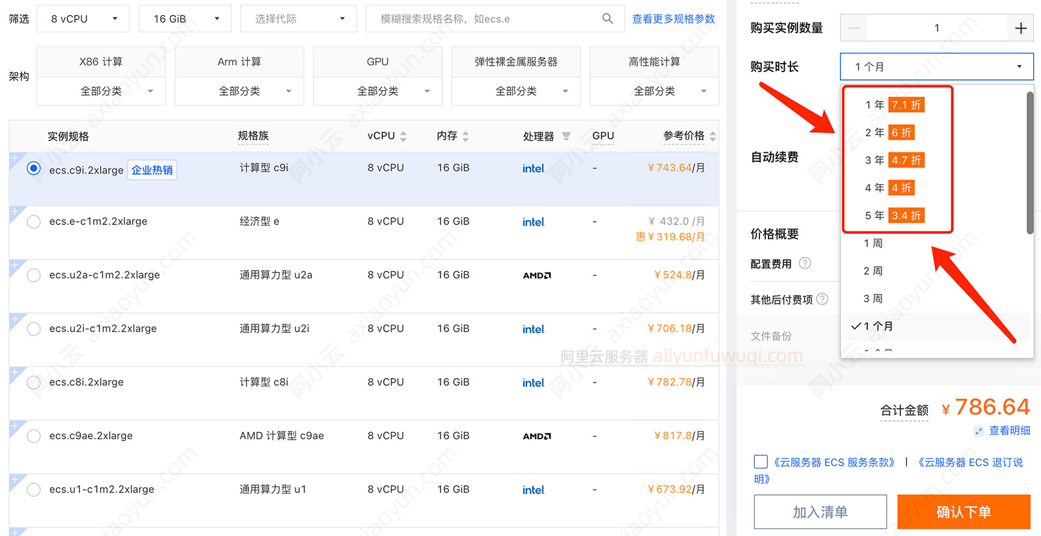1041x536 pixels.
Task: Sort by 内存 column arrows
Action: [465, 136]
